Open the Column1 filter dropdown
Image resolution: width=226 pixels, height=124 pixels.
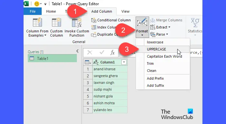tap(124, 62)
